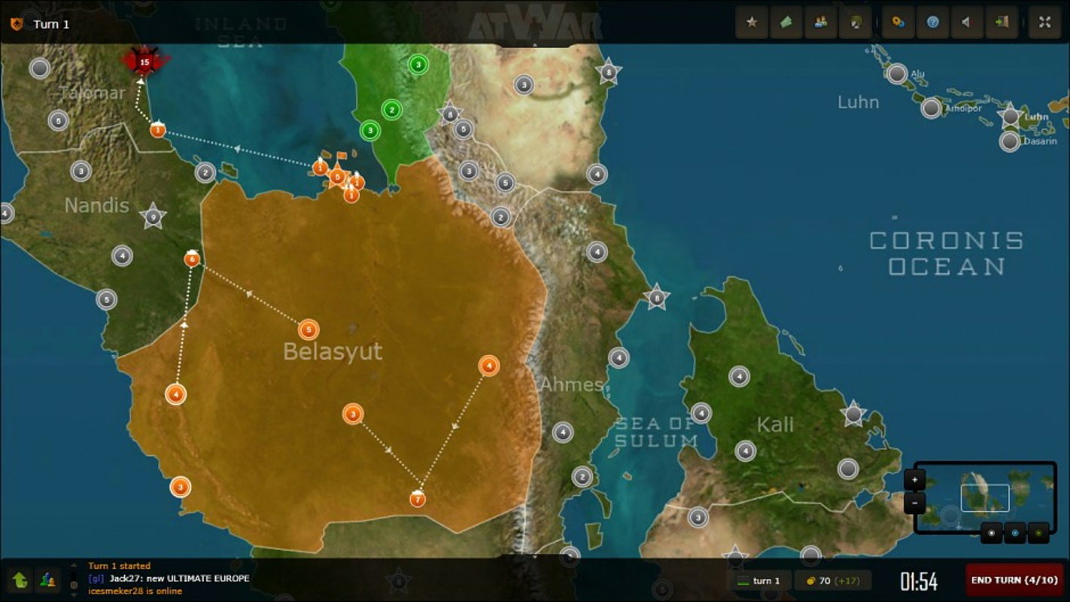
Task: Click the Ahmes country label
Action: click(x=572, y=385)
